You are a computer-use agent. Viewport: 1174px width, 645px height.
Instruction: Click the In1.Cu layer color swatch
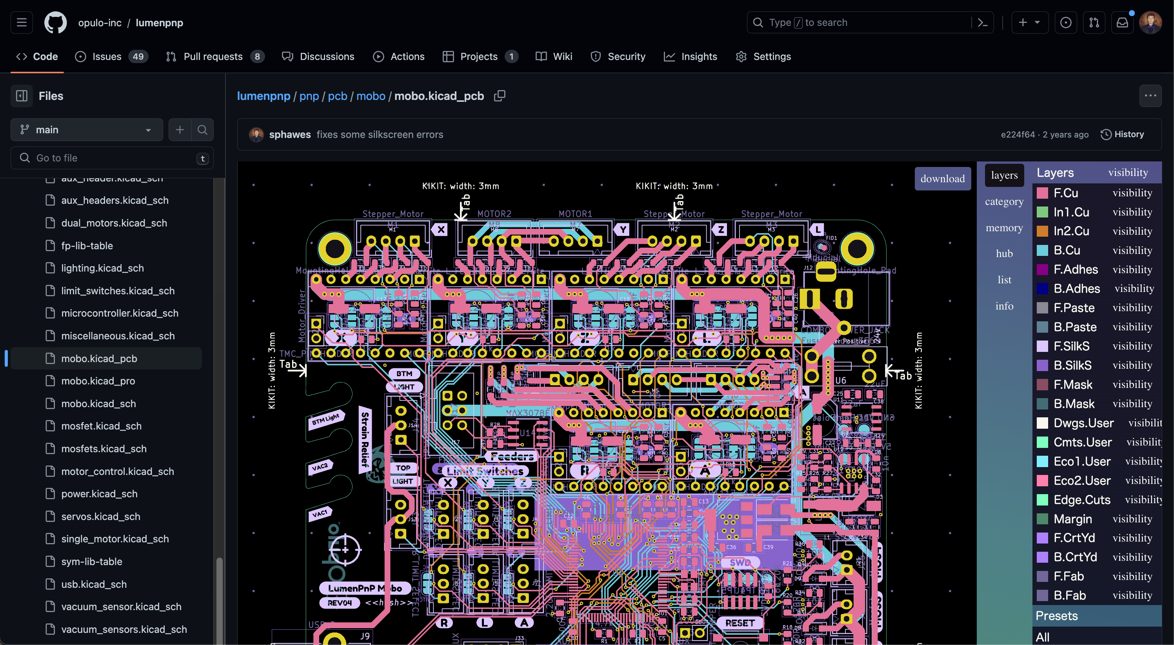[1043, 212]
